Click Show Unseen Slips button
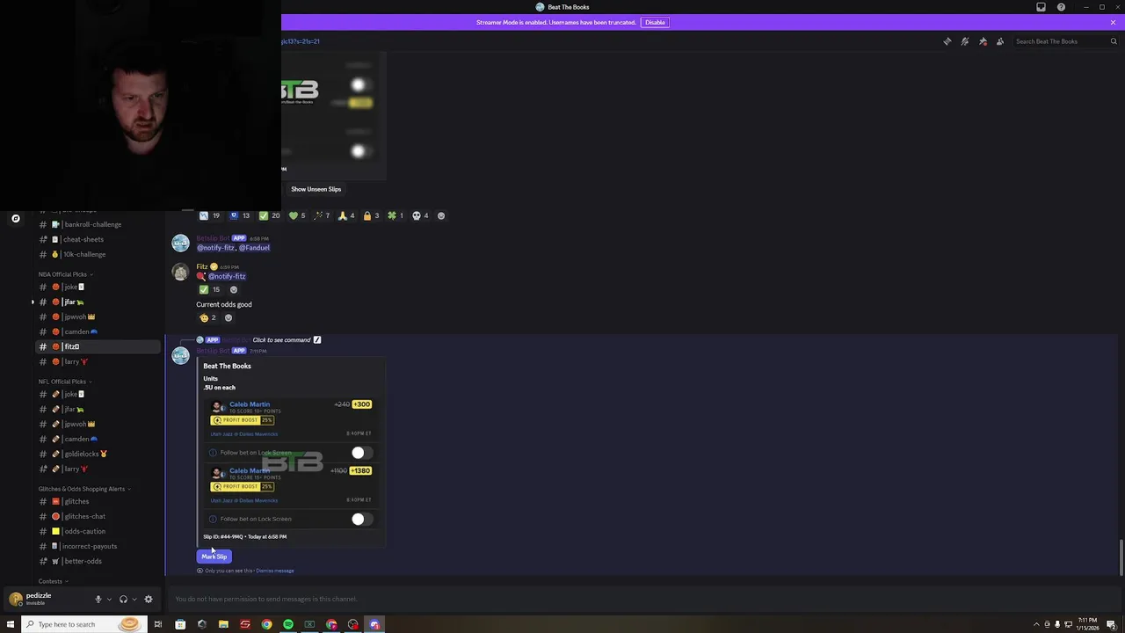 click(x=316, y=189)
